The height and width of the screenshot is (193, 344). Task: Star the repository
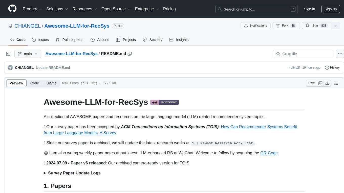coord(317,26)
